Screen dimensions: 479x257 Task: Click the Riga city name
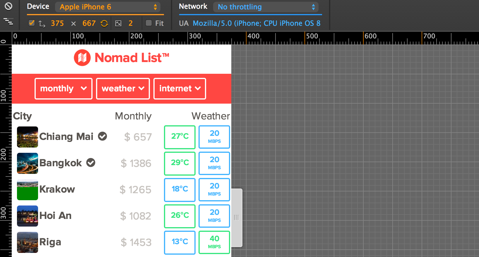tap(50, 242)
